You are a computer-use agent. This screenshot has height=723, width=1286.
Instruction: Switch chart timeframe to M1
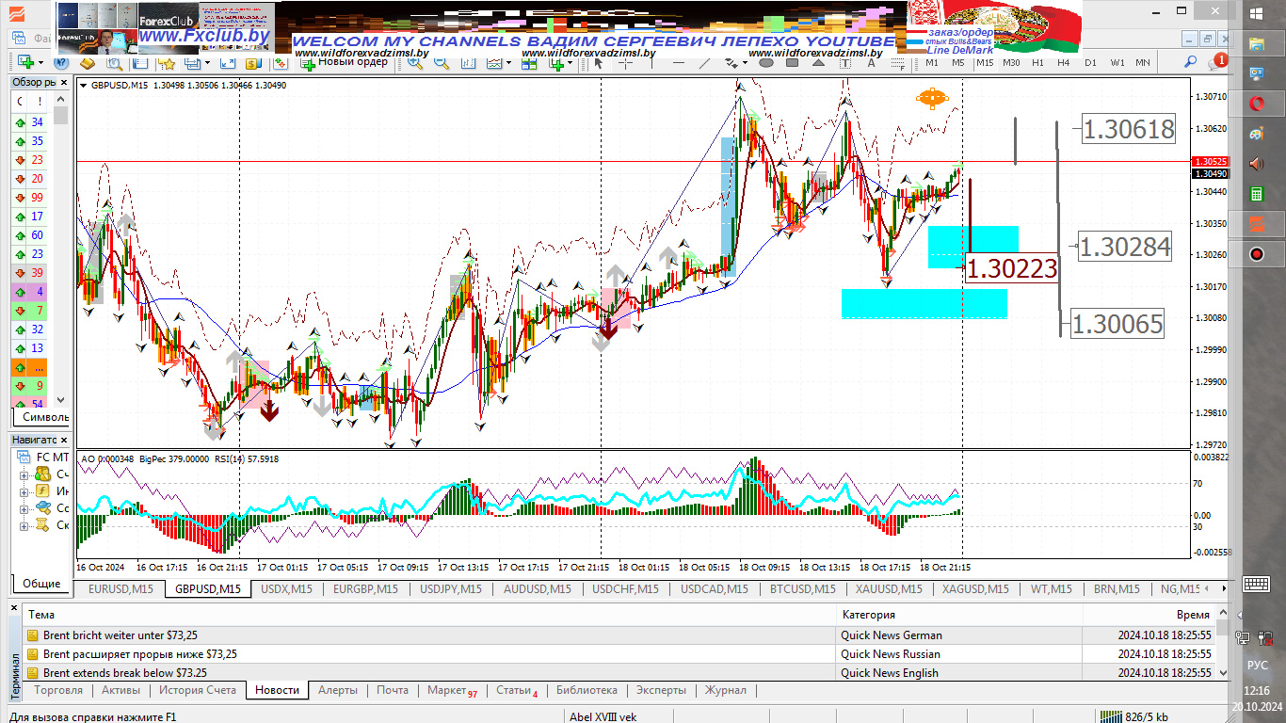(x=931, y=63)
